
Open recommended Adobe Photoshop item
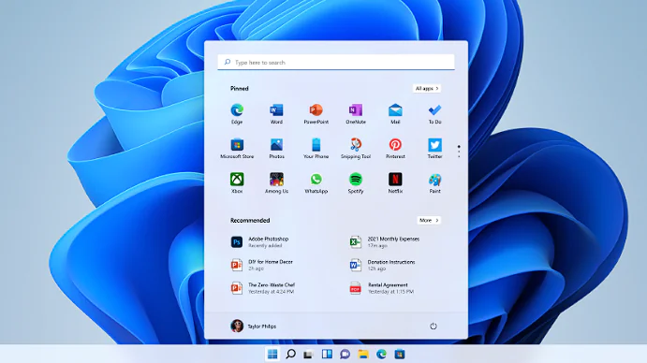point(260,242)
